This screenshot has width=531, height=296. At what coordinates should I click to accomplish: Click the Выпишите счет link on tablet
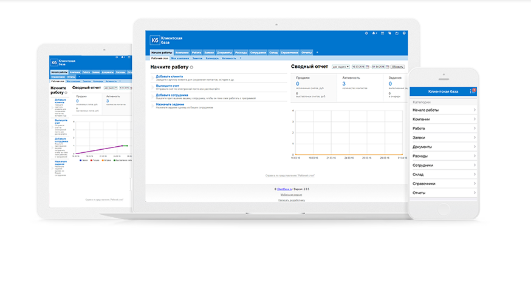coord(61,121)
